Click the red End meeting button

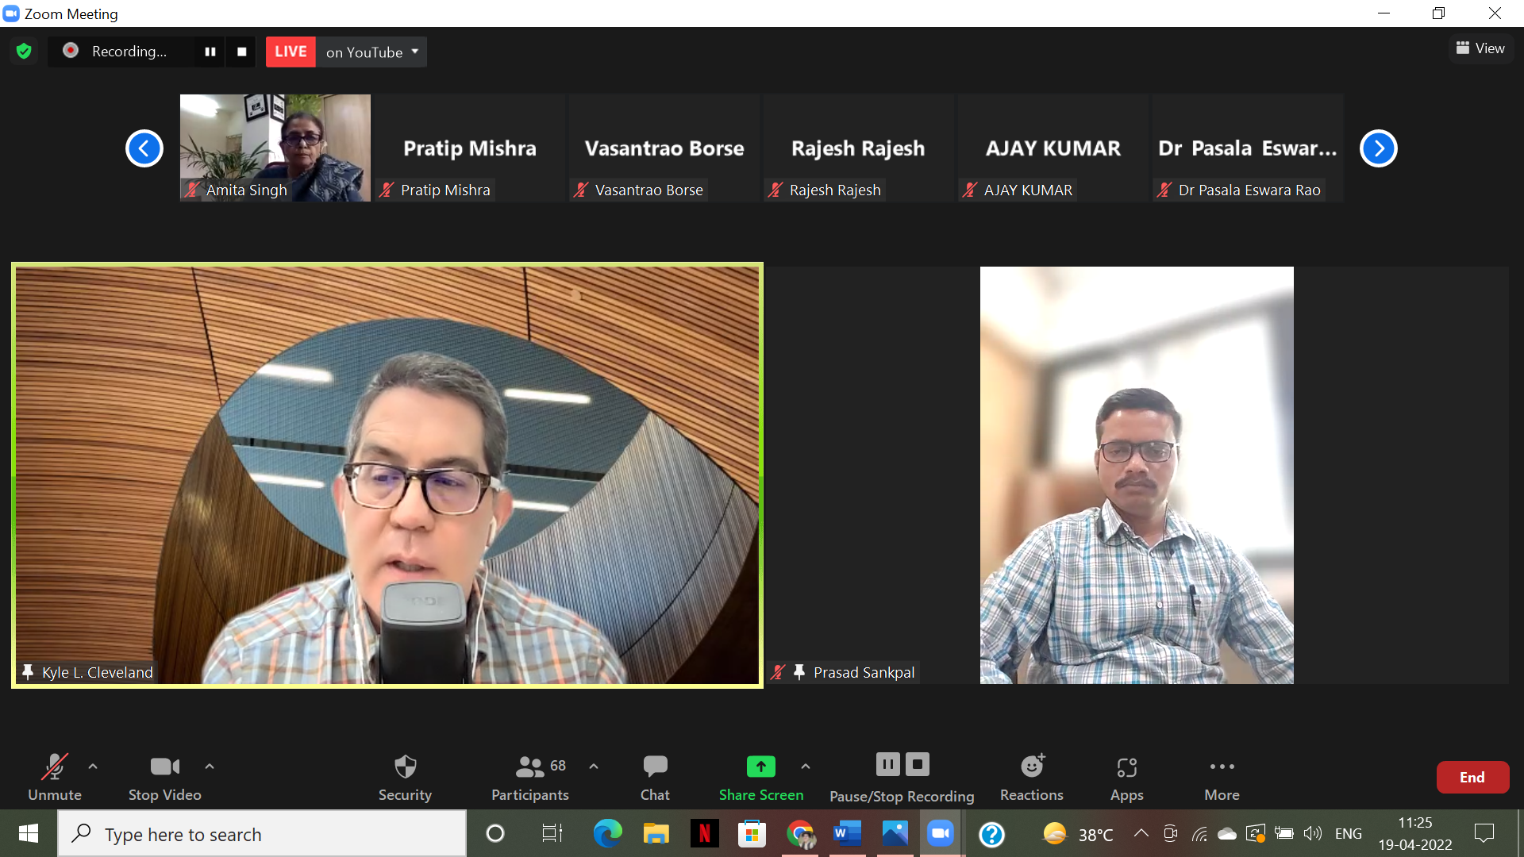coord(1472,778)
